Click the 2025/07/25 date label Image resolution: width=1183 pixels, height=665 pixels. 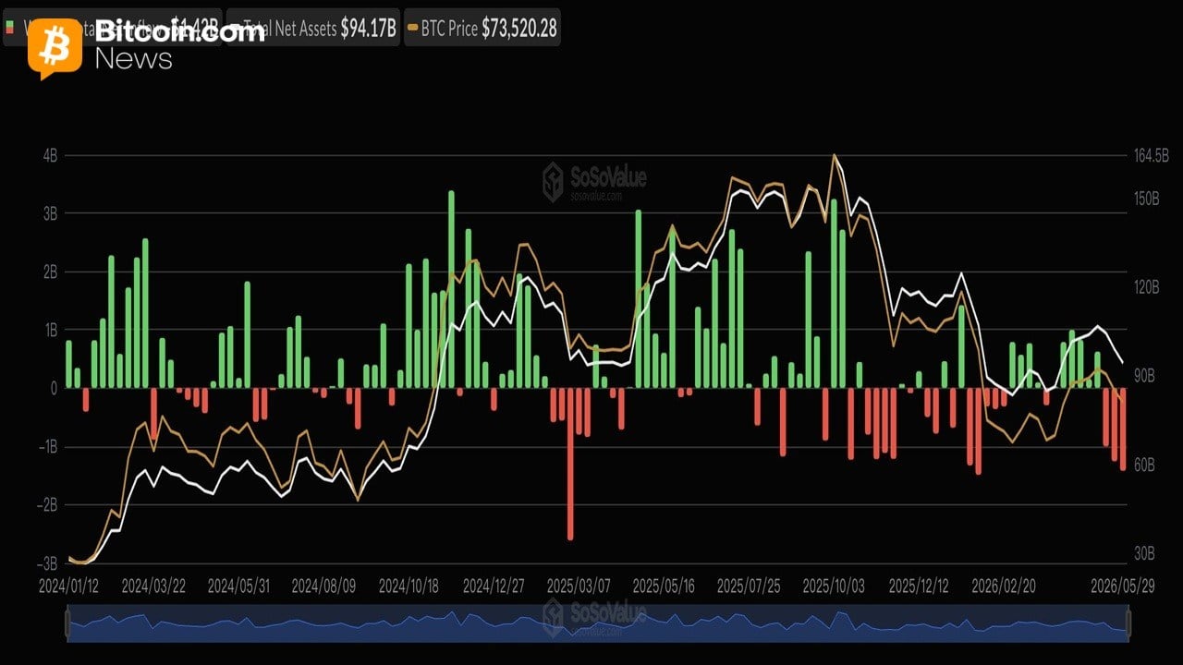(748, 586)
